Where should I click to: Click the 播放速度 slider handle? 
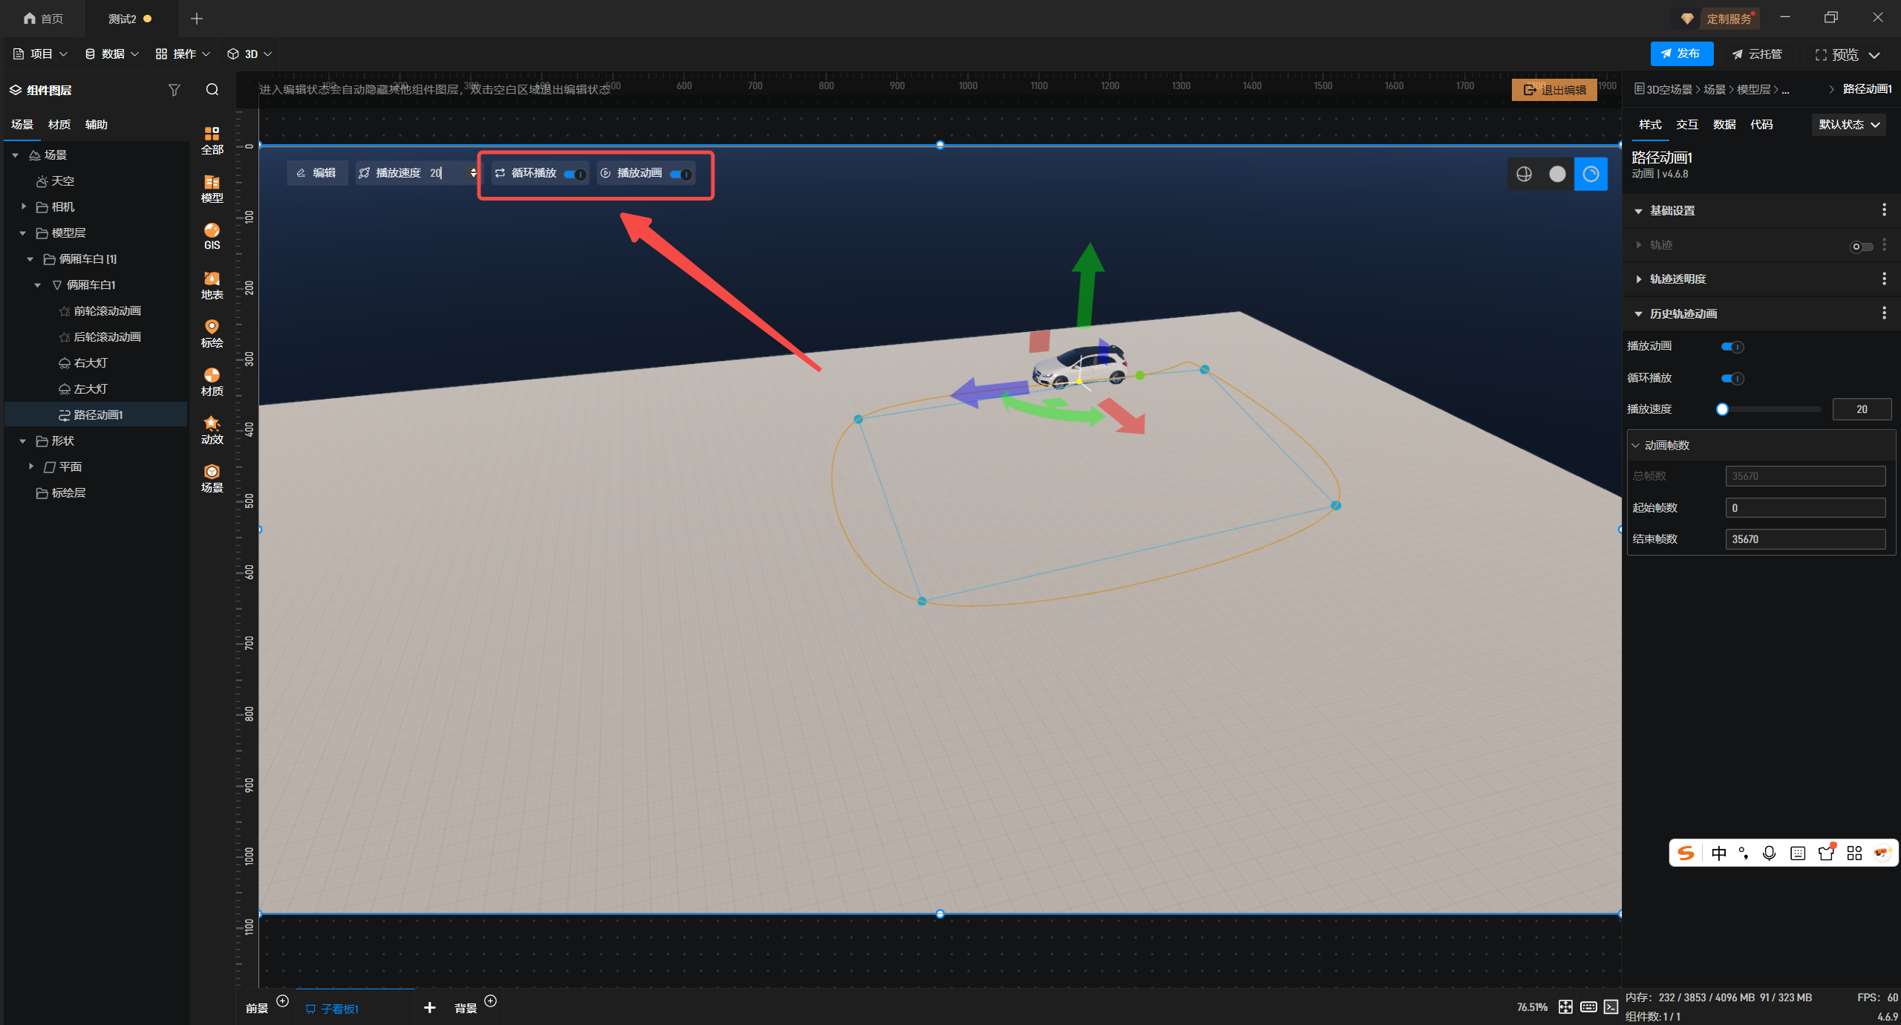point(1722,409)
